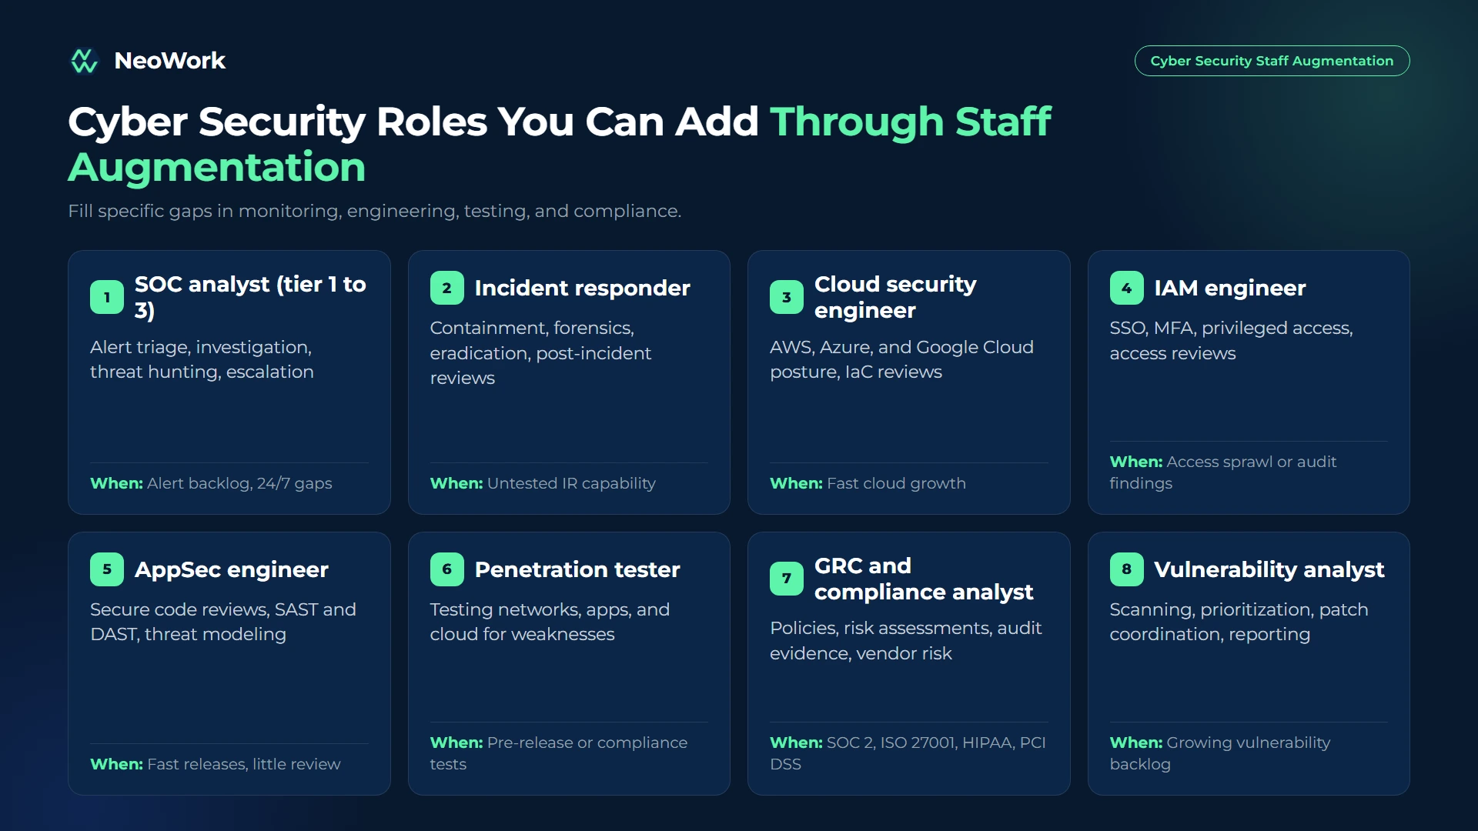Image resolution: width=1478 pixels, height=831 pixels.
Task: Select the GRC and compliance analyst heading
Action: click(924, 579)
